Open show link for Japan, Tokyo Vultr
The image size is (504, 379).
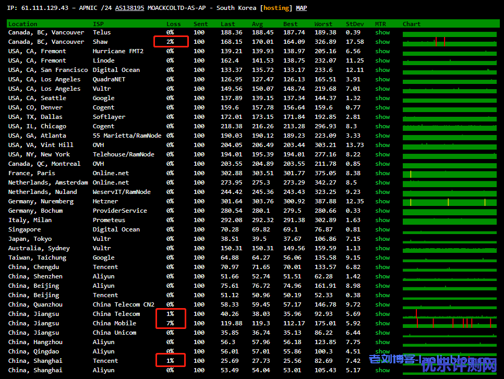tap(382, 239)
